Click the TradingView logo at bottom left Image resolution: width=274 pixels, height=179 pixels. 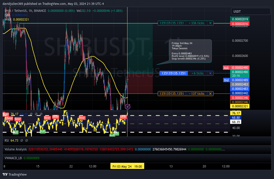tap(15, 174)
